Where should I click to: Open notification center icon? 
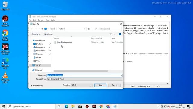click(x=188, y=106)
